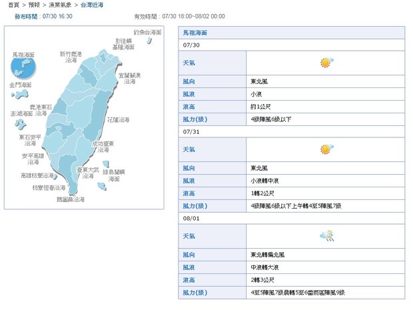
Task: Select the highlighted Matsu island circle on the map
Action: (x=24, y=67)
